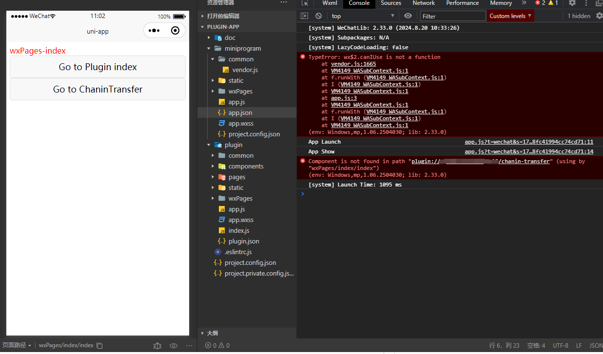This screenshot has width=603, height=354.
Task: Click the simulator capsule three-dot menu
Action: point(154,30)
